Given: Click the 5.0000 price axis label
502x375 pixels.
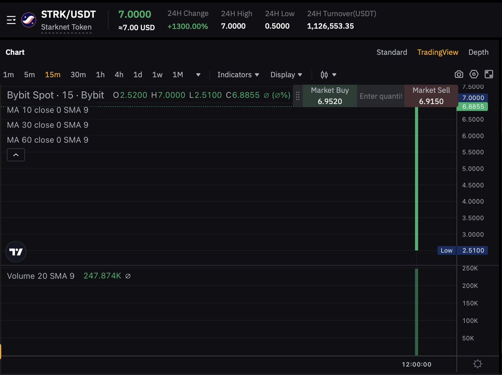Looking at the screenshot, I should pyautogui.click(x=473, y=169).
